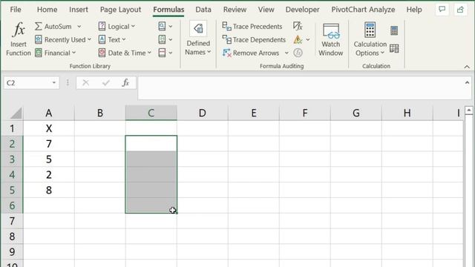475x267 pixels.
Task: Switch to the Page Layout tab
Action: click(x=120, y=10)
